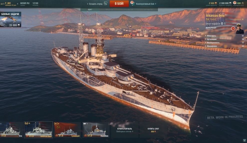Click the red В БОЙ! battle button
The image size is (247, 143).
(x=119, y=4)
